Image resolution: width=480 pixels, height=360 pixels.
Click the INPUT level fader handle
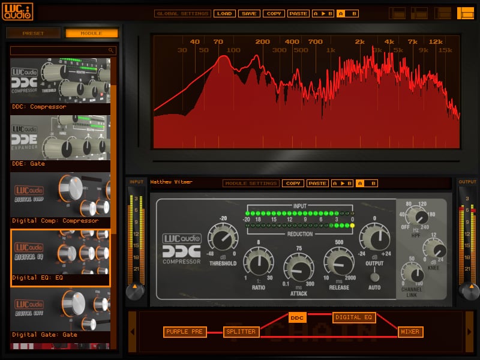[135, 290]
